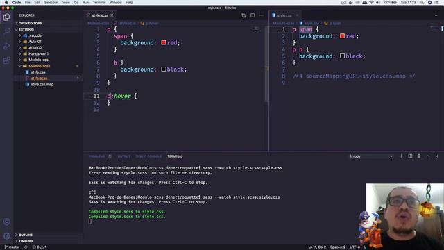Open the Help menu

click(x=130, y=3)
